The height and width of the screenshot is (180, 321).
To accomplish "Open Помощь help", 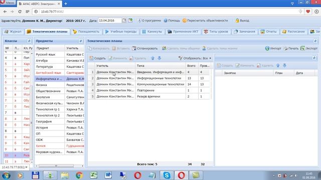I will tap(172, 20).
